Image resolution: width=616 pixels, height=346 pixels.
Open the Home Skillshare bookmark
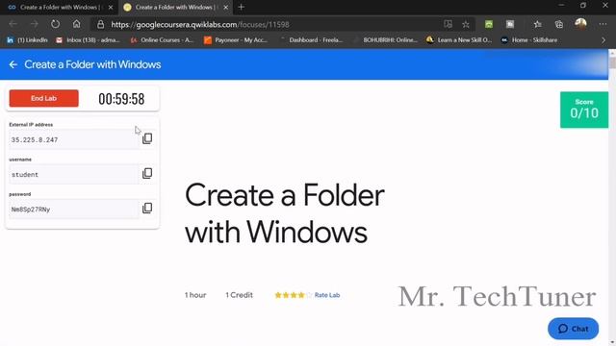(529, 40)
